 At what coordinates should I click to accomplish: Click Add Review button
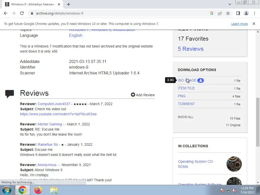pos(143,95)
